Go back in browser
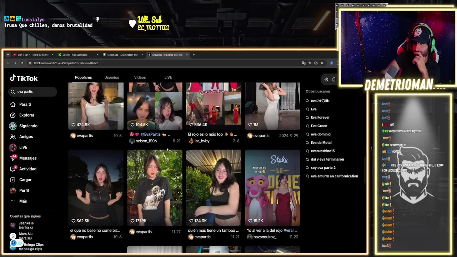This screenshot has height=257, width=457. (9, 63)
